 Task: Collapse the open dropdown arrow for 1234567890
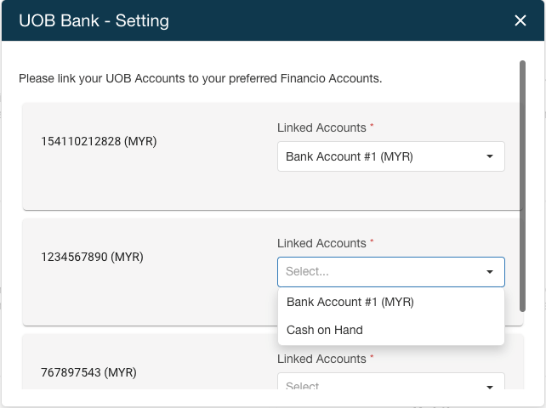[x=490, y=272]
